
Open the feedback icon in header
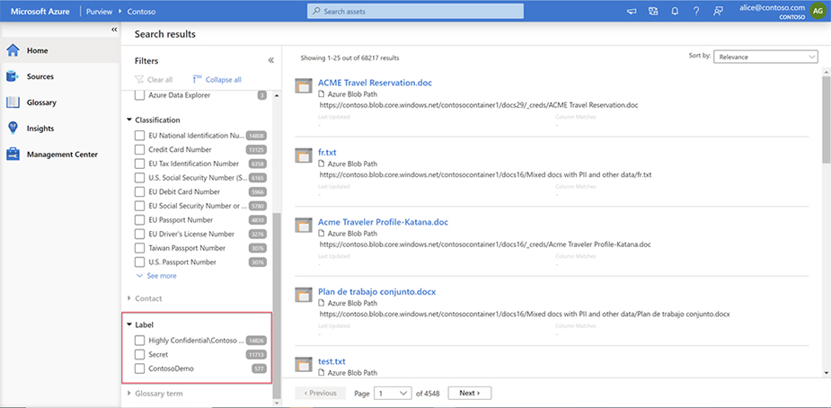click(x=718, y=11)
